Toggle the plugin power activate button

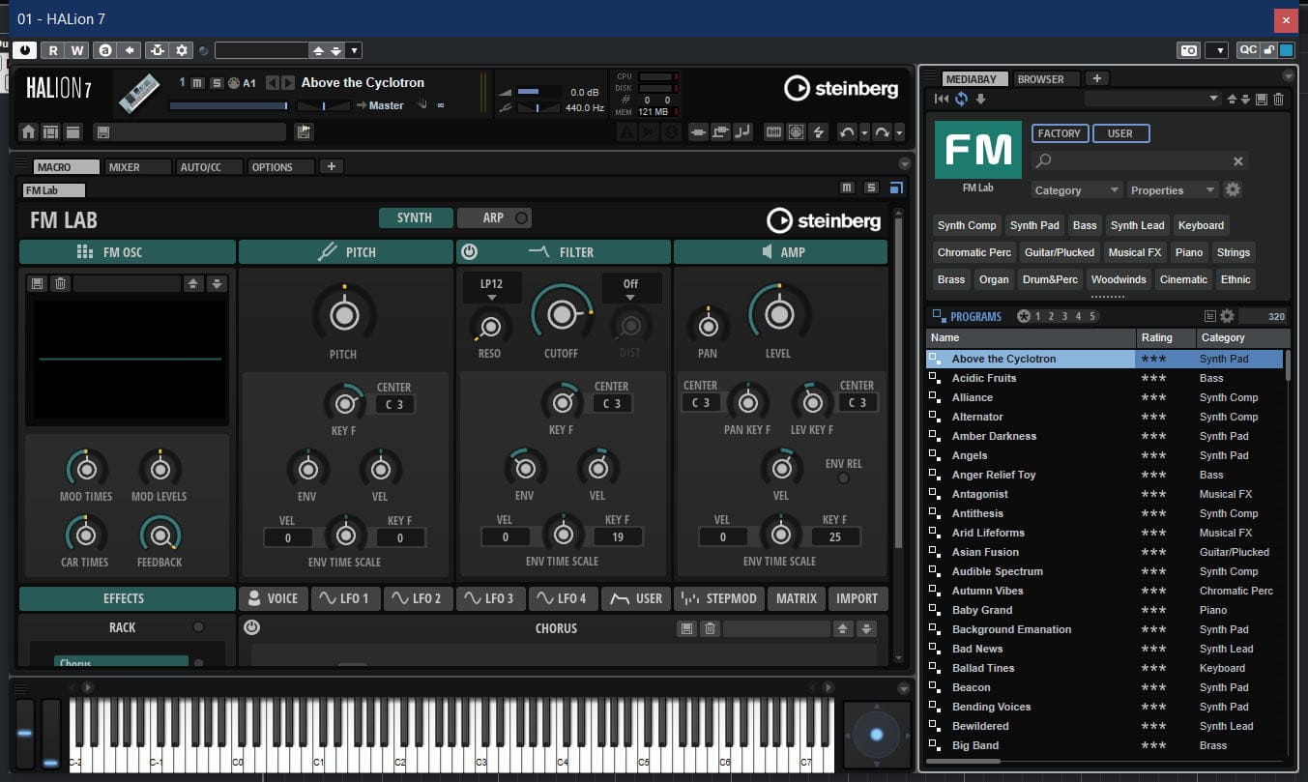point(25,50)
